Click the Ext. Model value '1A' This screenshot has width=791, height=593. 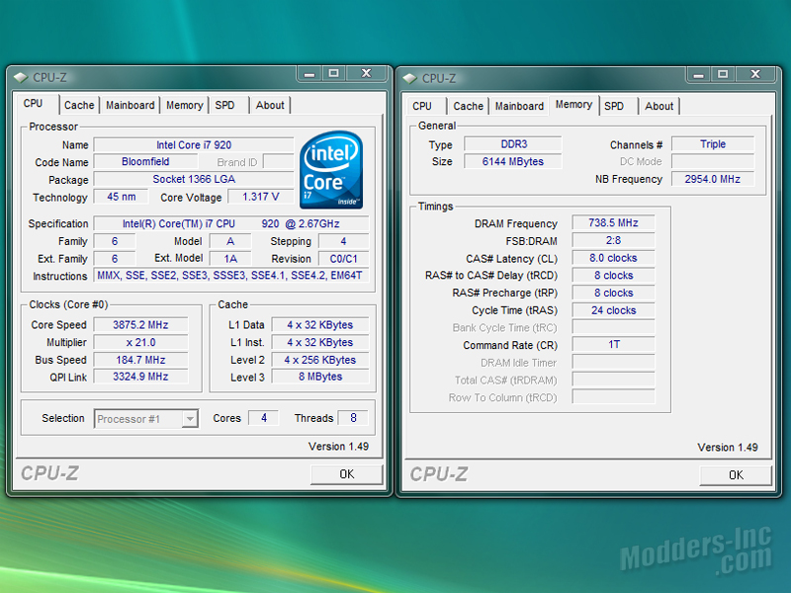(230, 259)
